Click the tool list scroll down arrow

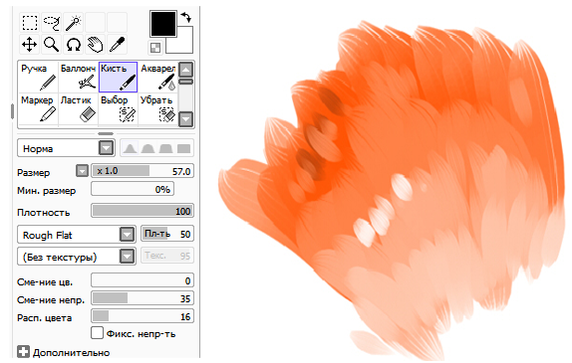(186, 119)
